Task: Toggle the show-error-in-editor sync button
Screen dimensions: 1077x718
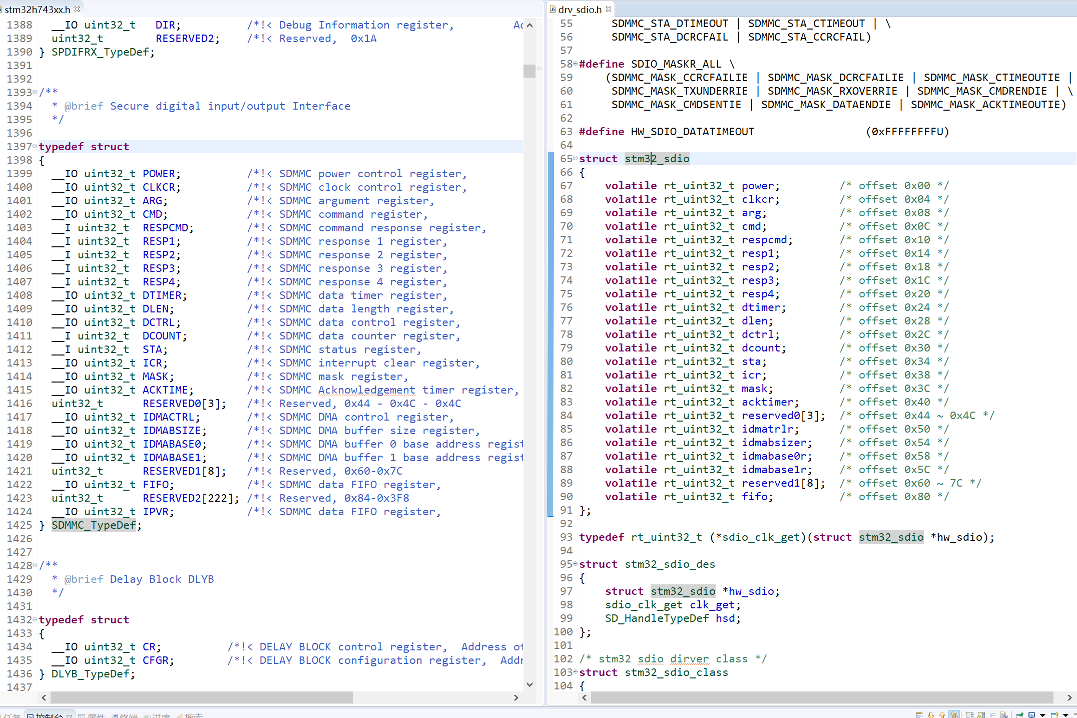Action: tap(954, 715)
